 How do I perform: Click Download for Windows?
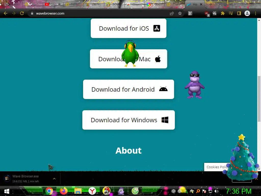128,120
